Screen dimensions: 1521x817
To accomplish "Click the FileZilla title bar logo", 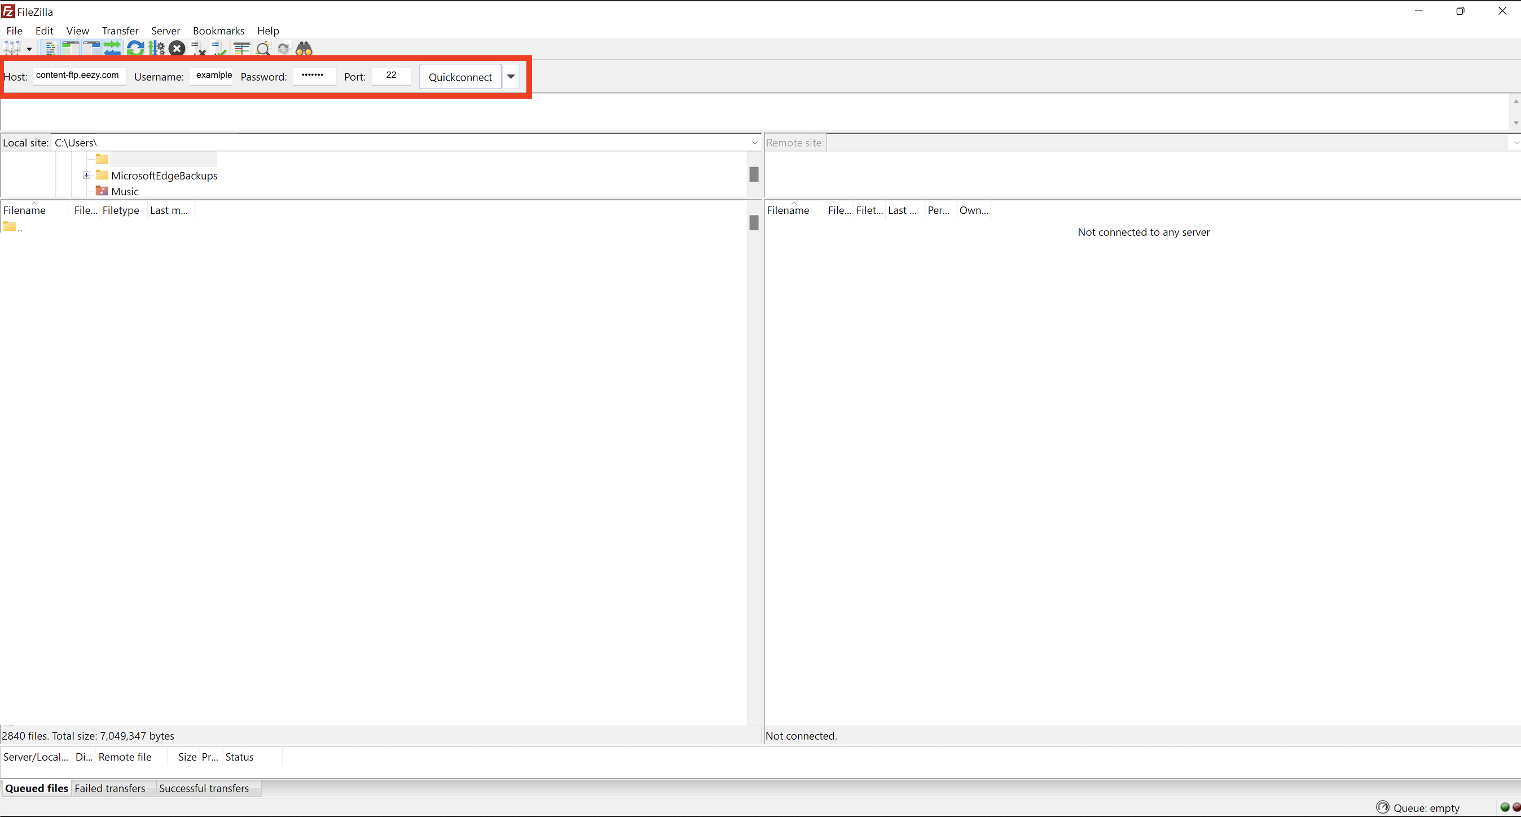I will click(x=8, y=11).
